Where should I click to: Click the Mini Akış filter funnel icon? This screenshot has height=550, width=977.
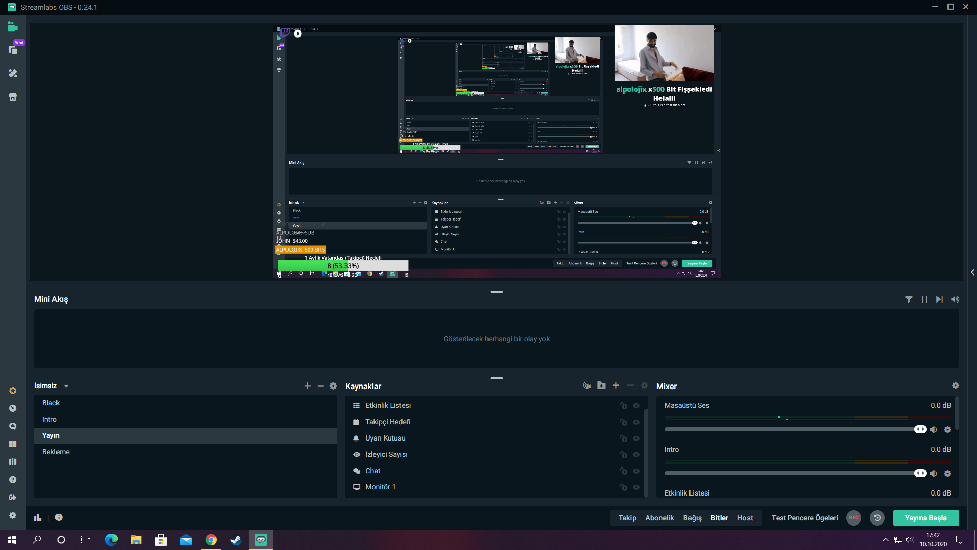point(909,299)
